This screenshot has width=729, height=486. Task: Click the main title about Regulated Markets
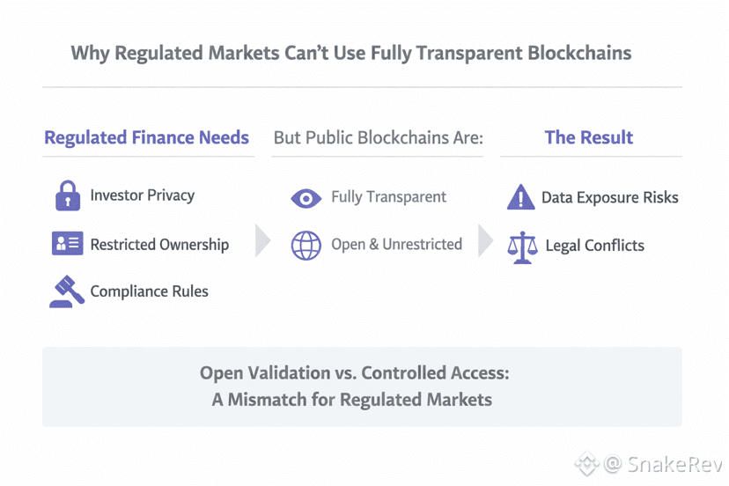tap(351, 53)
